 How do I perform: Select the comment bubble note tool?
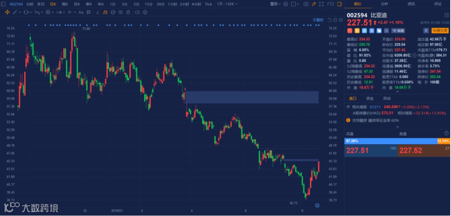(x=88, y=13)
